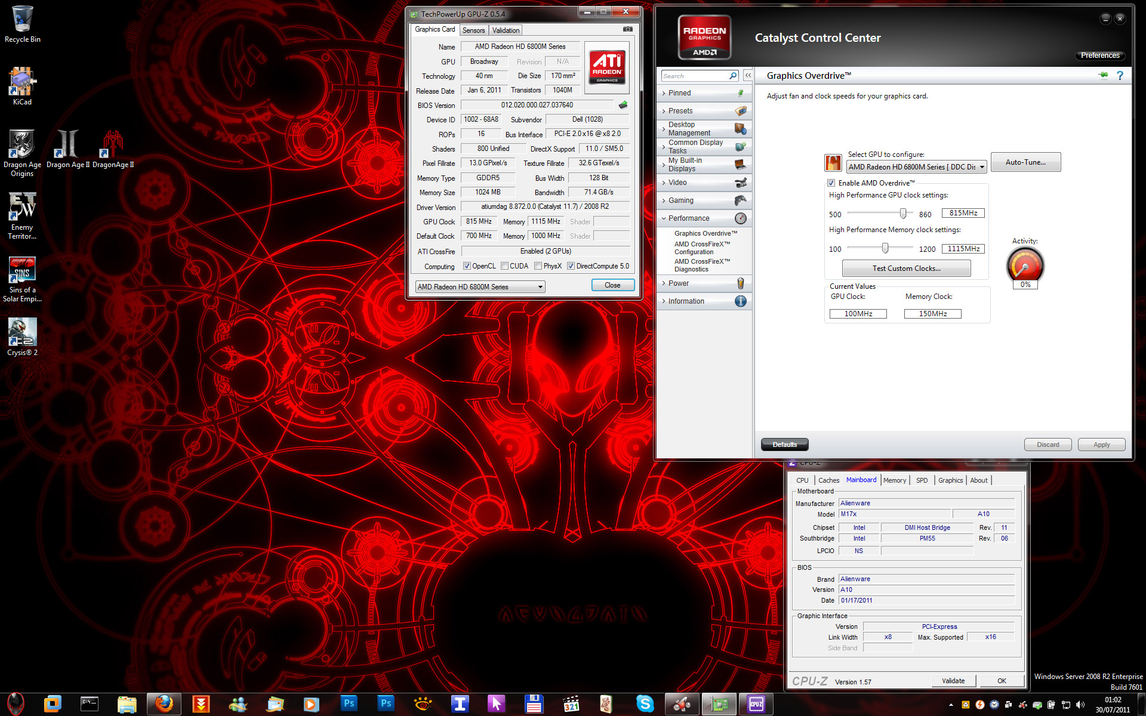Screen dimensions: 1146x716
Task: Expand Pinned section in Catalyst sidebar
Action: pos(704,93)
